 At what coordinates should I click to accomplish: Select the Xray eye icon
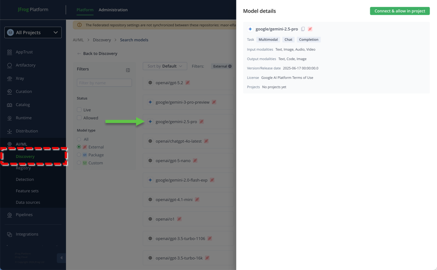coord(10,78)
